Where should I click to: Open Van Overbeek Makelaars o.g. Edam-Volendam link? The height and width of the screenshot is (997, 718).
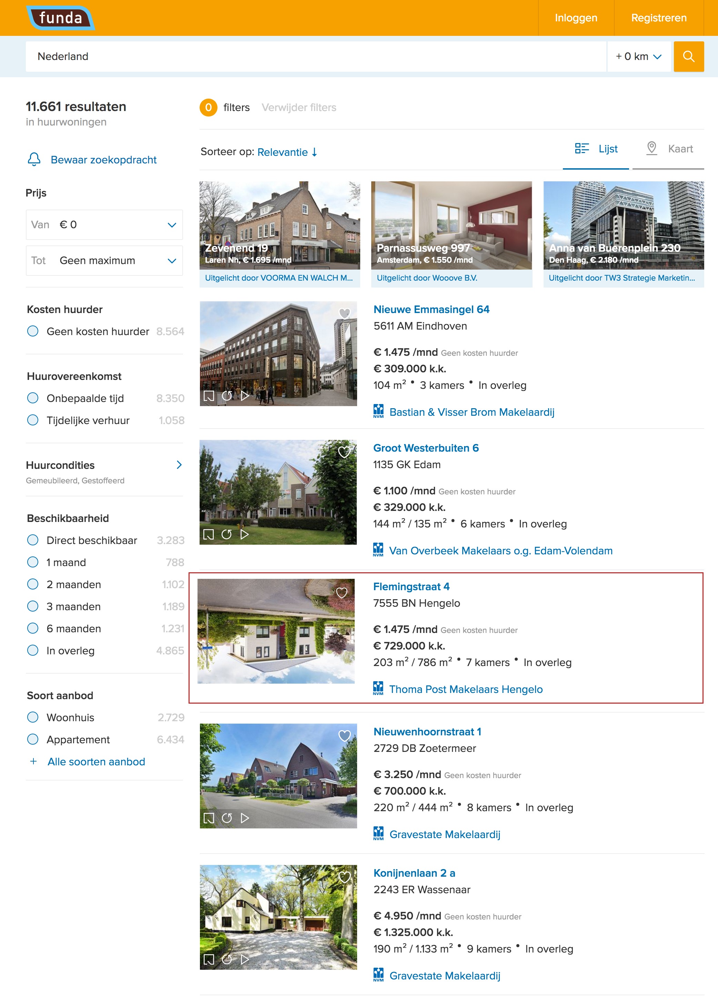[x=500, y=550]
